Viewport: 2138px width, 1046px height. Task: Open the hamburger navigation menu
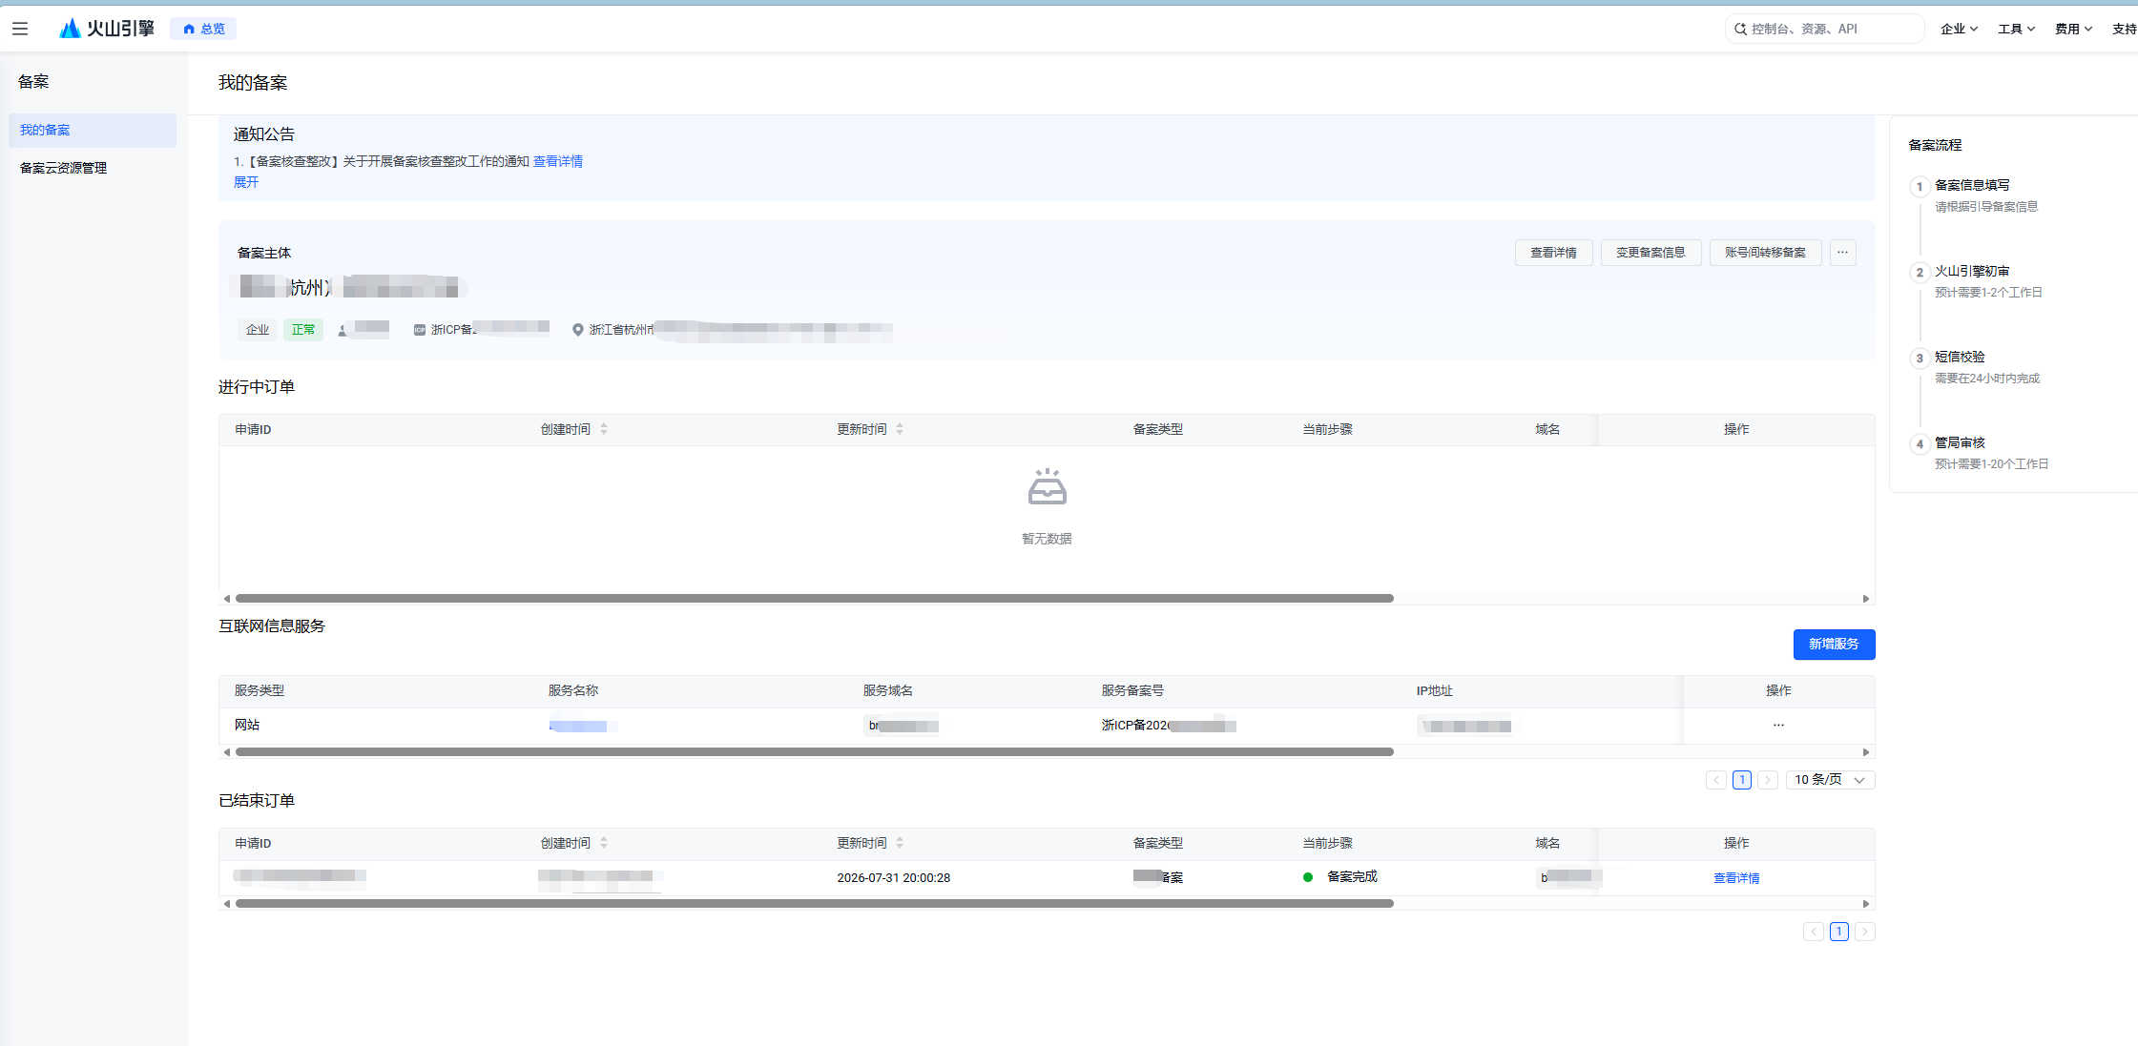click(x=20, y=29)
